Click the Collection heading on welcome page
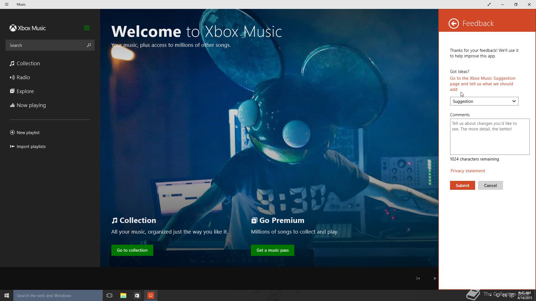536x301 pixels. point(134,220)
